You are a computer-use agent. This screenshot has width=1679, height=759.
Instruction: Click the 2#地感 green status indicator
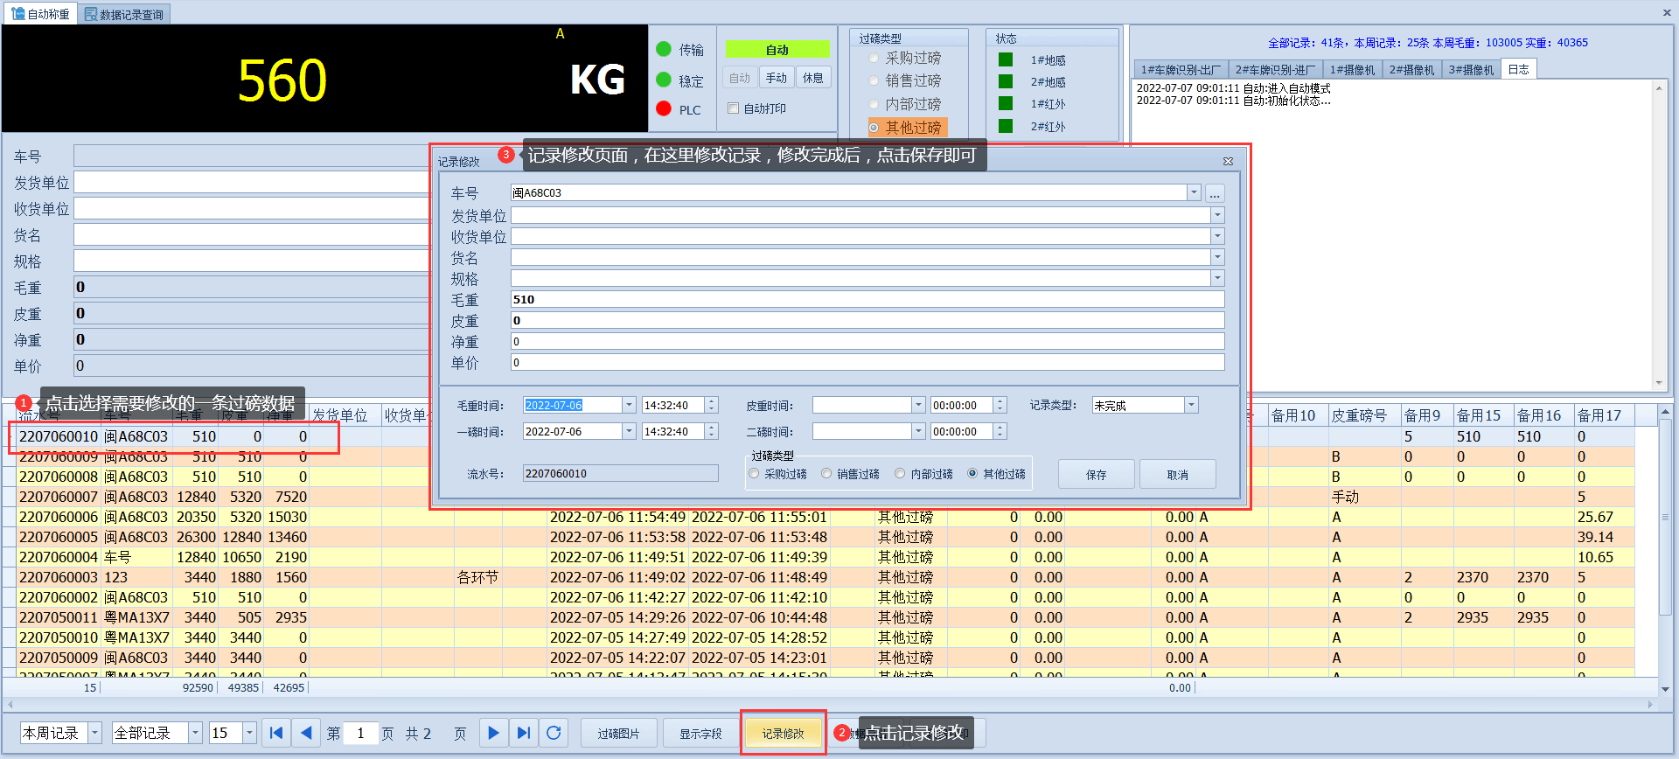(x=1006, y=81)
